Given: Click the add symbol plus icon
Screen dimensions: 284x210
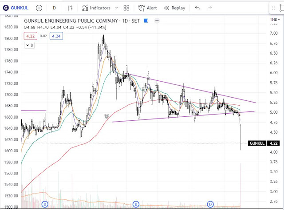Looking at the screenshot, I should 39,8.
